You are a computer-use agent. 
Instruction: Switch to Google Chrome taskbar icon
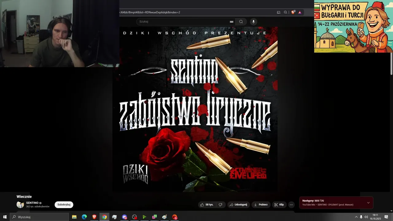coord(104,217)
